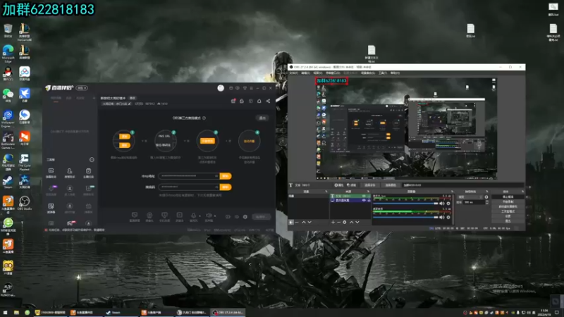Open Scene Collection menu in OBS
The width and height of the screenshot is (564, 317).
368,73
